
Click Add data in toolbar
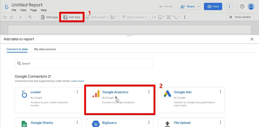(72, 17)
